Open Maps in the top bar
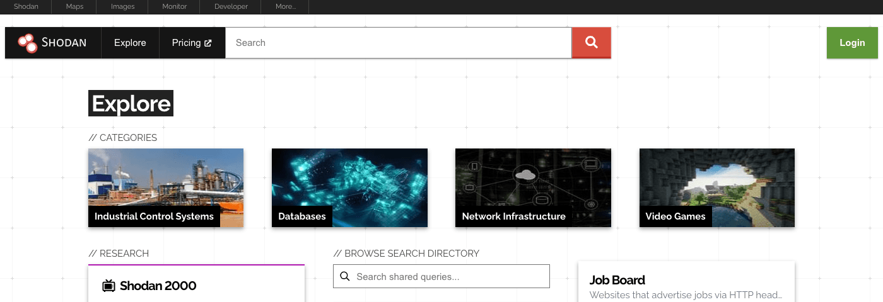Image resolution: width=883 pixels, height=302 pixels. (74, 7)
